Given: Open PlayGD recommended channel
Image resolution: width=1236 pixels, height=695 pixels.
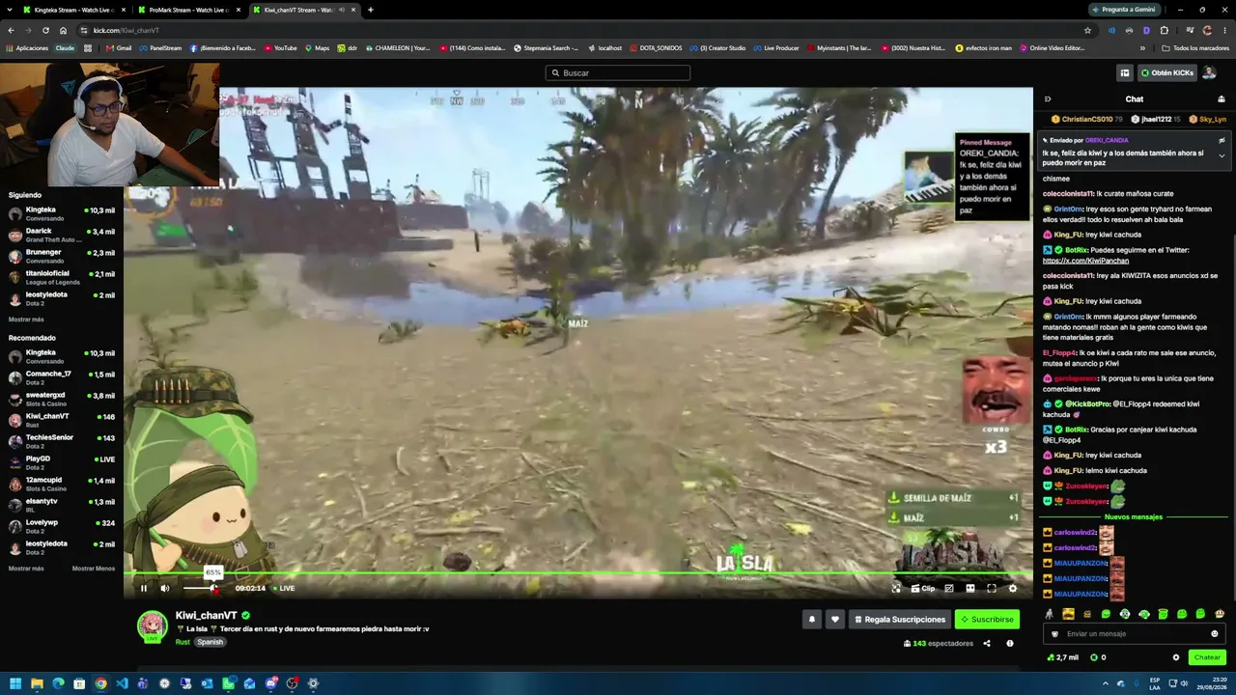Looking at the screenshot, I should tap(61, 462).
